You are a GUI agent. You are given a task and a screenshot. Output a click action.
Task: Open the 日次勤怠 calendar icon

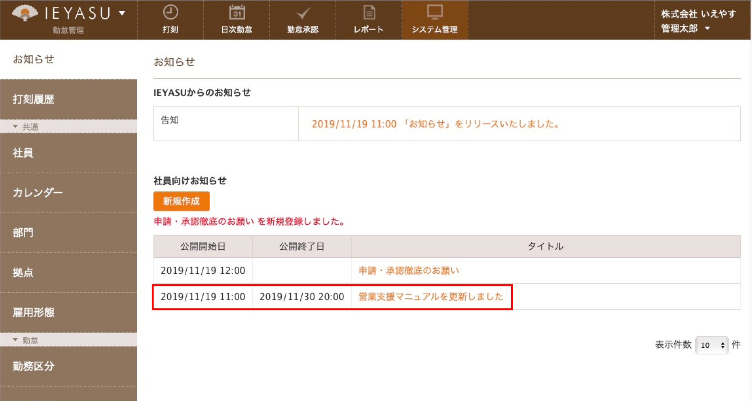tap(237, 12)
